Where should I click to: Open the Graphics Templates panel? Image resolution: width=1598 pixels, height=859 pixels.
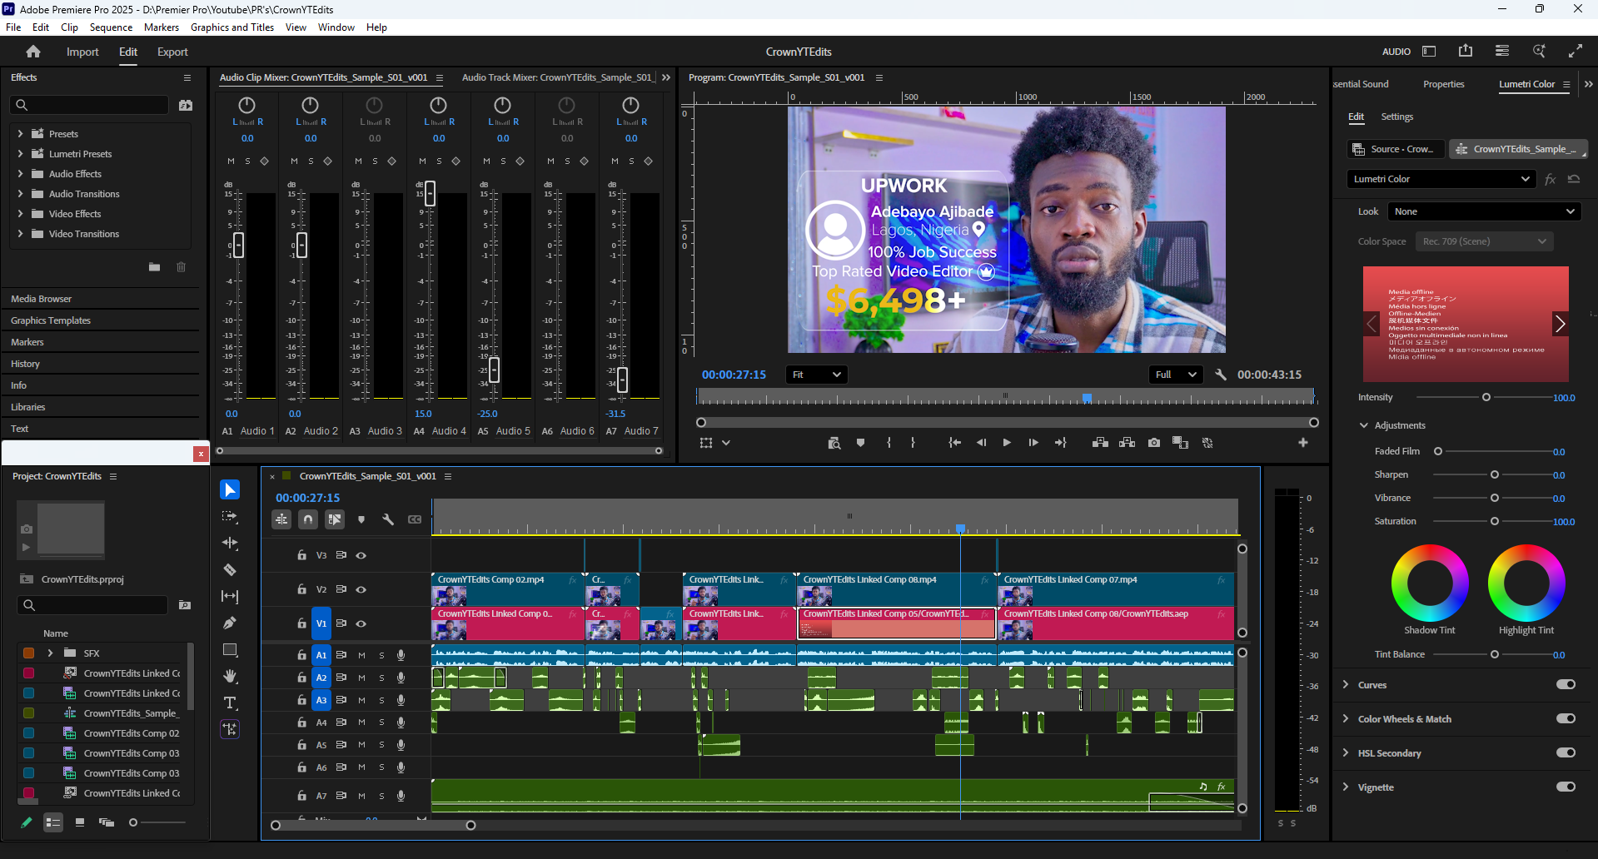[x=51, y=320]
